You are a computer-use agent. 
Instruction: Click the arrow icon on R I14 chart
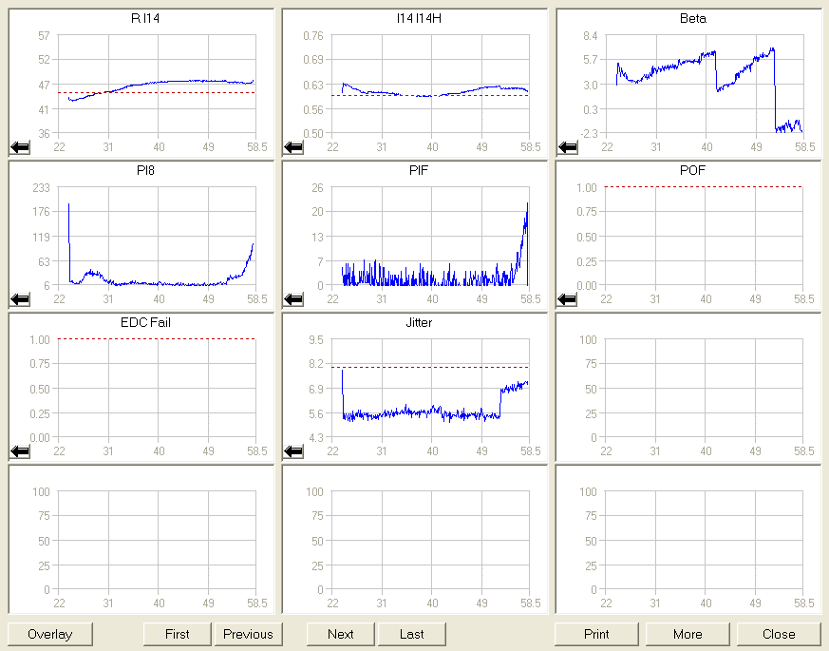(20, 147)
